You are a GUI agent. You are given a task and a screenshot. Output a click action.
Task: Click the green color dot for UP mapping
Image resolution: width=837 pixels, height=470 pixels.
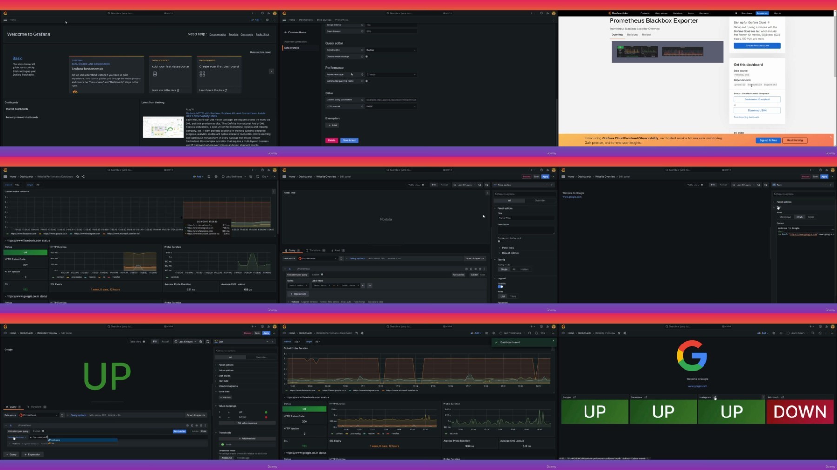[x=266, y=412]
